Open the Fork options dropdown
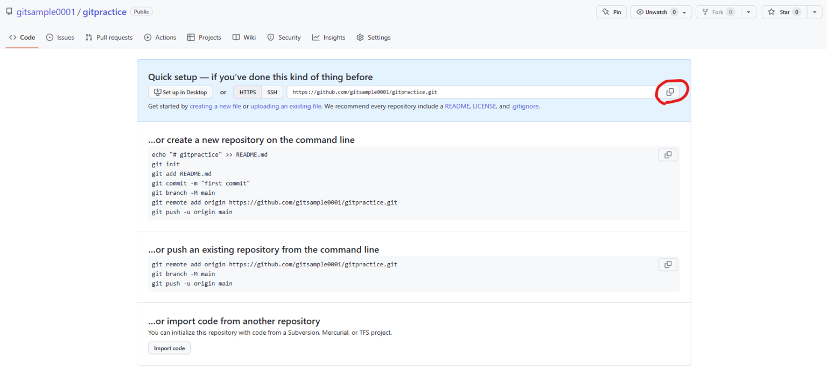The height and width of the screenshot is (367, 827). pyautogui.click(x=748, y=11)
